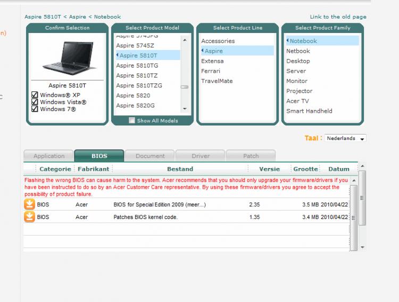
Task: Toggle the Windows 7 checkbox
Action: point(35,109)
